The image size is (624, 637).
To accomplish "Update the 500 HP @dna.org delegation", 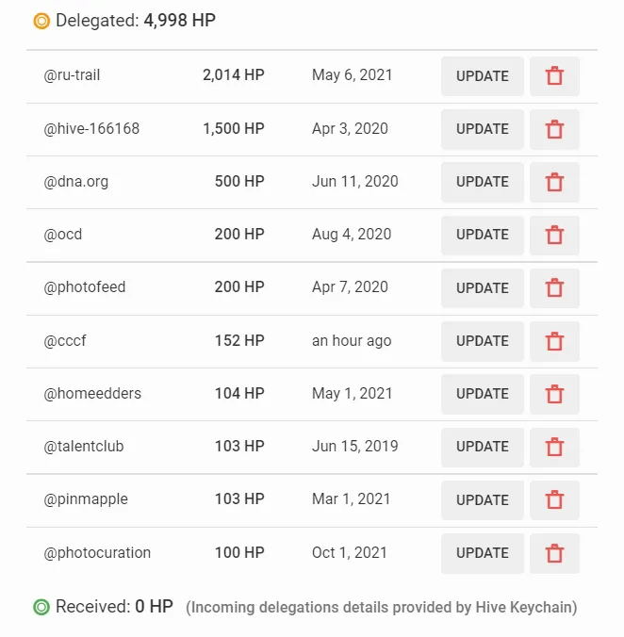I will tap(483, 183).
